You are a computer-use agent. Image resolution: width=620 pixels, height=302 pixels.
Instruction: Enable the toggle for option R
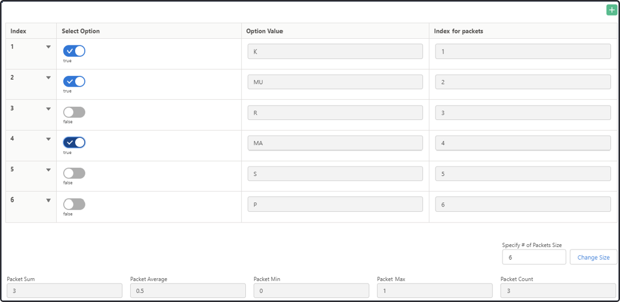pyautogui.click(x=75, y=112)
